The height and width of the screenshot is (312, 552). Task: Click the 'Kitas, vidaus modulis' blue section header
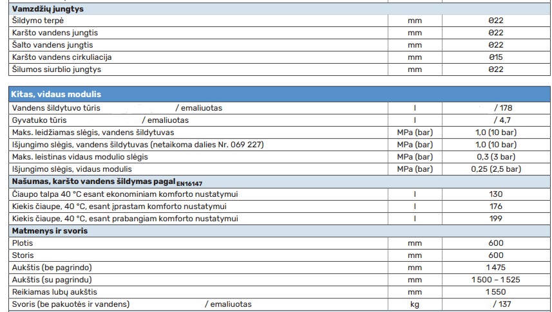point(57,95)
